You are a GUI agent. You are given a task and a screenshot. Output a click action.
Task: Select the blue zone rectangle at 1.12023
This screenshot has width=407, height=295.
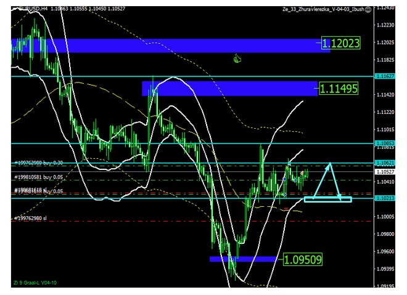166,46
